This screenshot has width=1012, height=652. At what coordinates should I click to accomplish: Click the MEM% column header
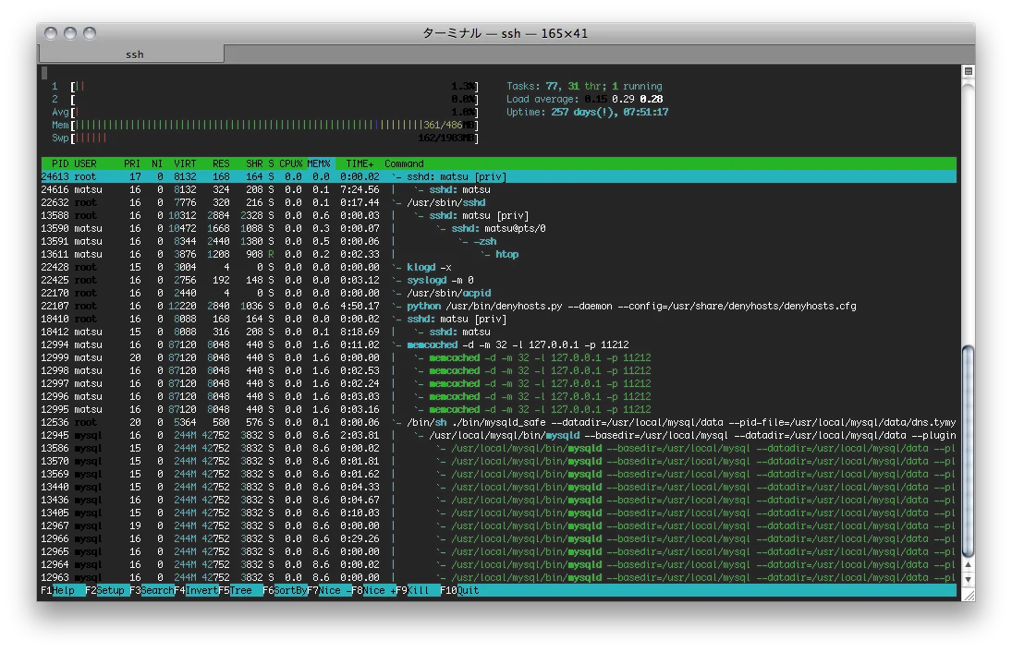319,163
